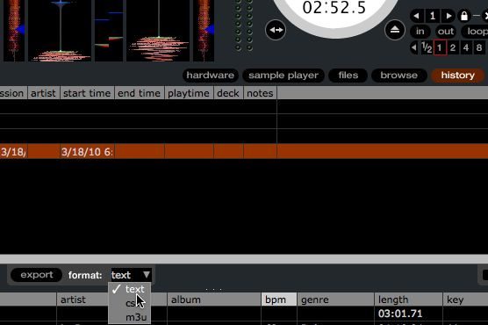
Task: Set loop in point
Action: (420, 31)
